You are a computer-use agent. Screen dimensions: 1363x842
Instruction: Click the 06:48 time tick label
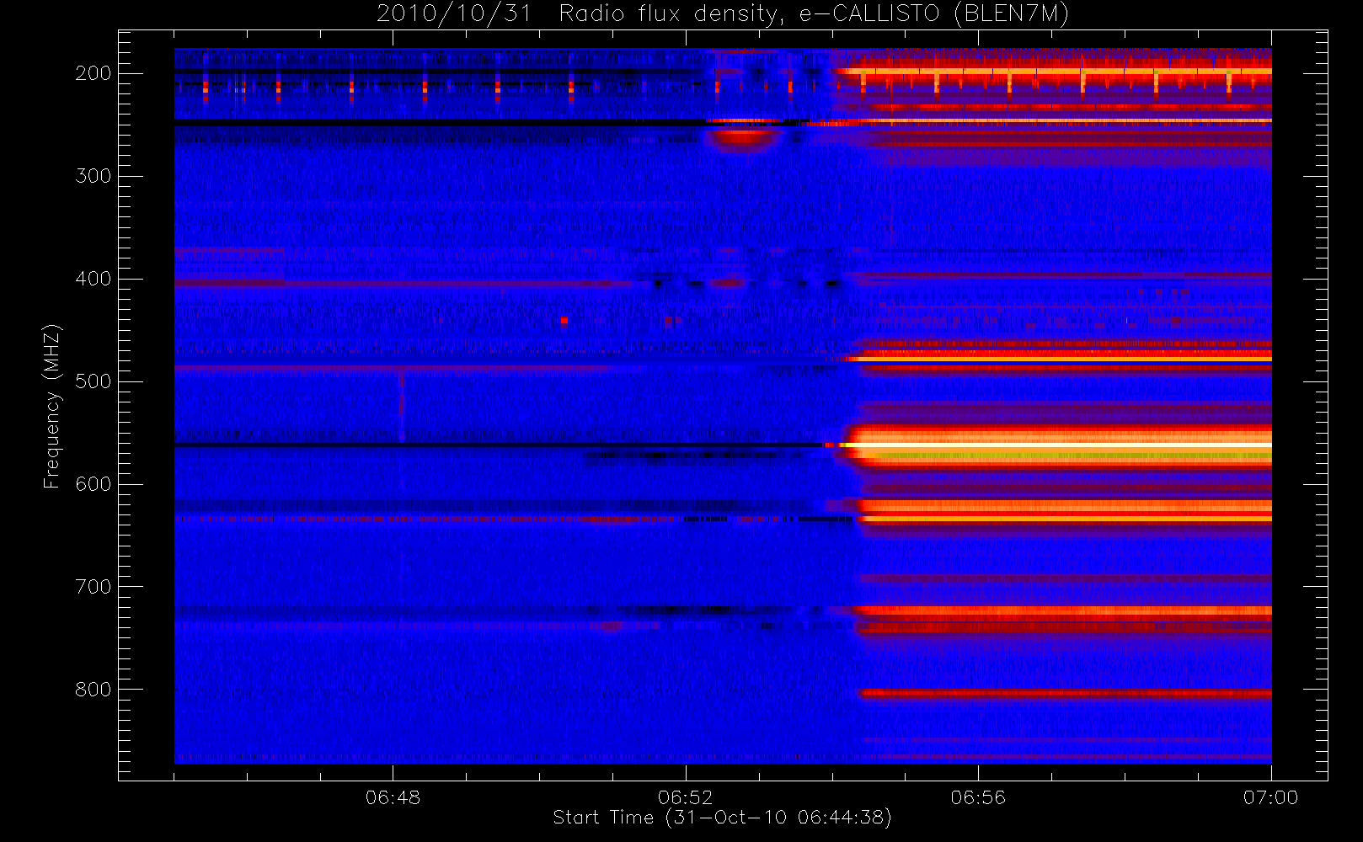point(393,797)
